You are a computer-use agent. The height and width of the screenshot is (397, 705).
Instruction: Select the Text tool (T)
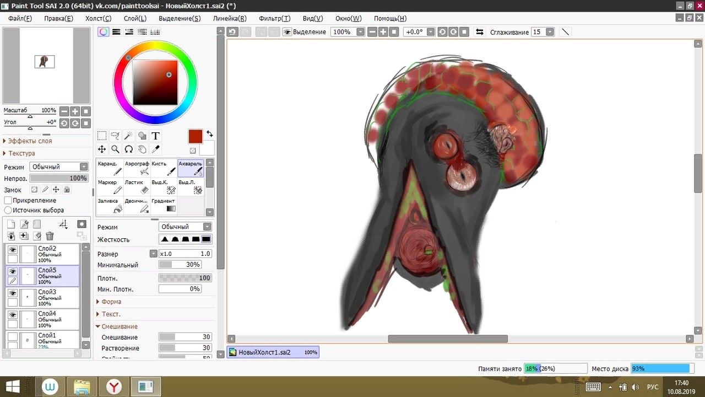click(155, 136)
